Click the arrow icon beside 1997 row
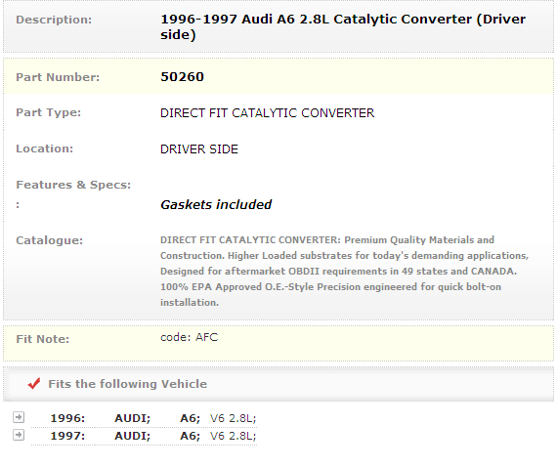Screen dimensions: 557x467 [x=19, y=435]
